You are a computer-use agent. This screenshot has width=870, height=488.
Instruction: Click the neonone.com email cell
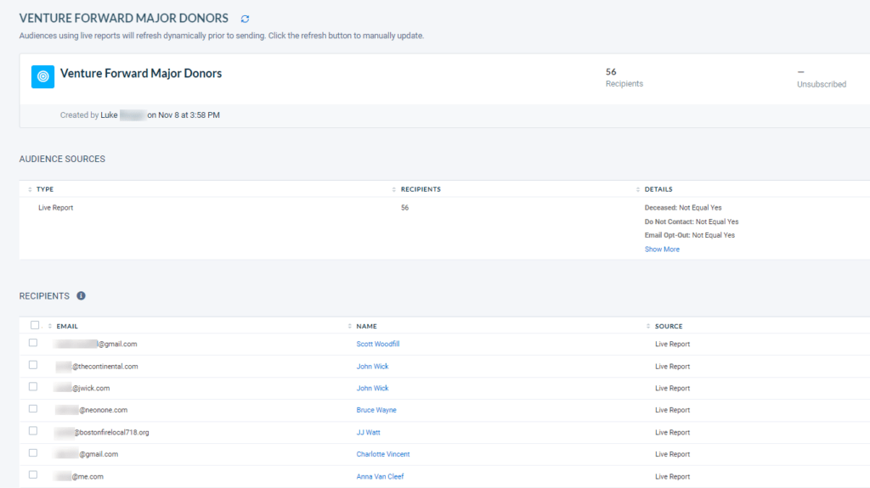click(x=92, y=411)
